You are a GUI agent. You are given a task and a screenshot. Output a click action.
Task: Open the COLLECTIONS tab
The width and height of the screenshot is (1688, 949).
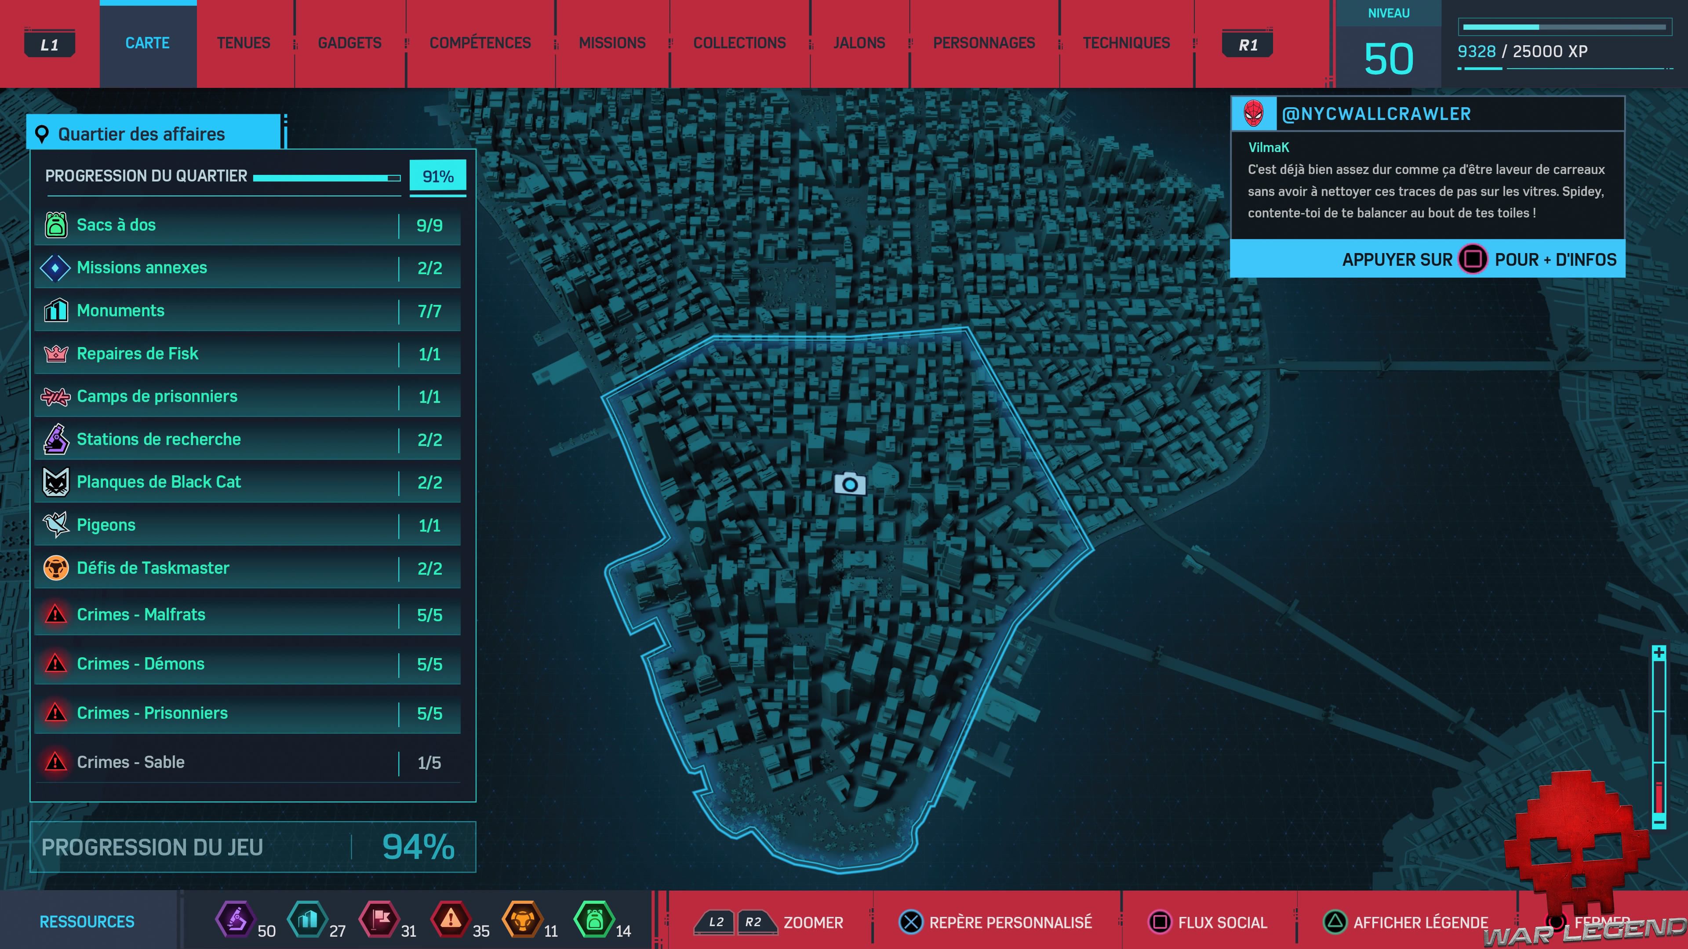(739, 43)
